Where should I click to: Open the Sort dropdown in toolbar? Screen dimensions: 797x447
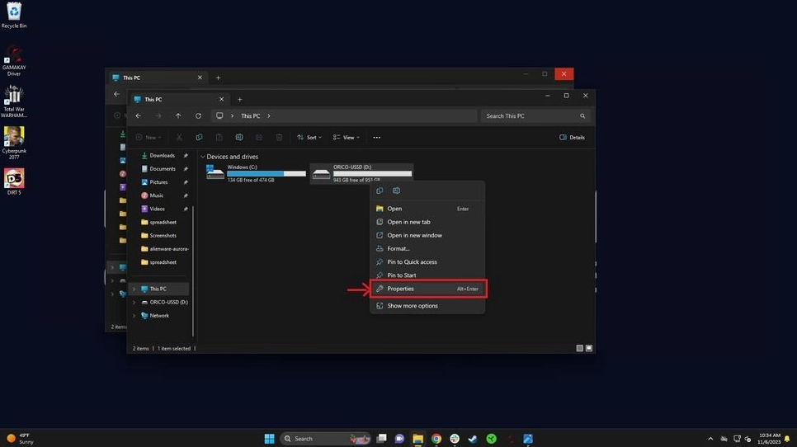click(307, 138)
